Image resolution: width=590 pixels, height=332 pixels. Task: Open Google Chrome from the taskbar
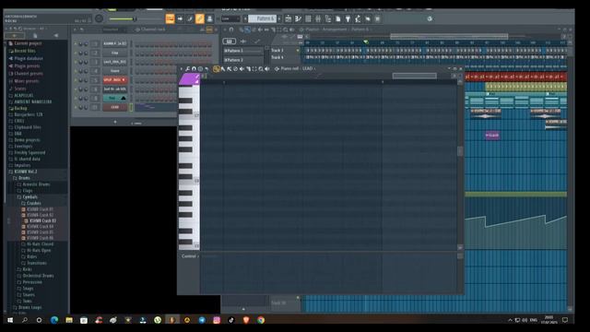coord(261,320)
